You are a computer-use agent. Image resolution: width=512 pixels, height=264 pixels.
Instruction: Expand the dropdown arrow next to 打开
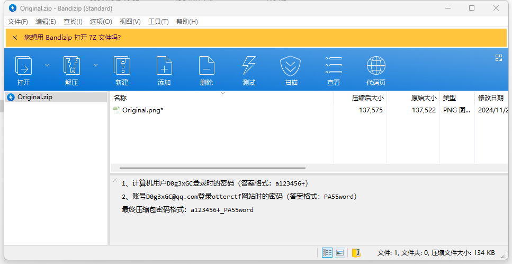47,65
